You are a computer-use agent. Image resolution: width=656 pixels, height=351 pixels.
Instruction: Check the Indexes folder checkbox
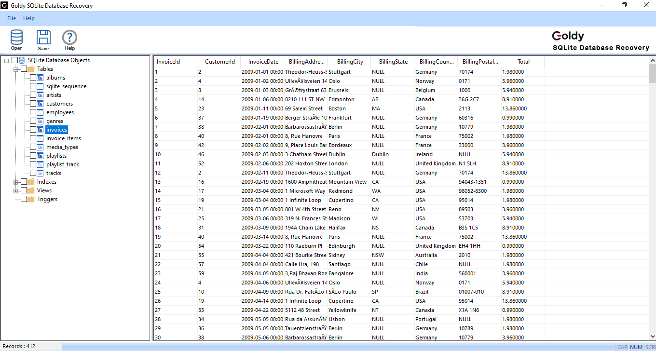click(x=24, y=182)
